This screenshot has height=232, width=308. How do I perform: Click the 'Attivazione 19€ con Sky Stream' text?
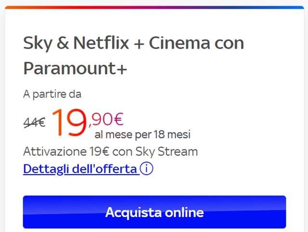click(x=110, y=151)
